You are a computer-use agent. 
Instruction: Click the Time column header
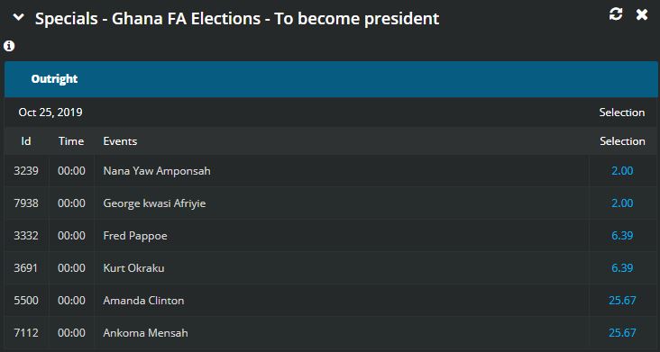[71, 141]
